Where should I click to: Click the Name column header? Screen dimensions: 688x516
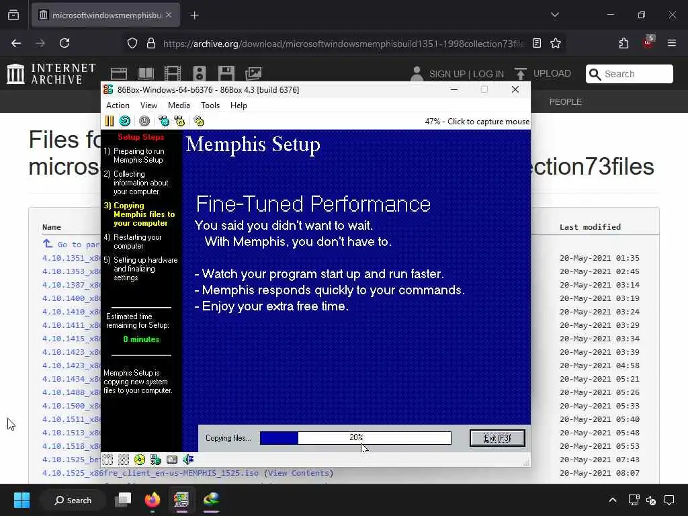(x=52, y=227)
